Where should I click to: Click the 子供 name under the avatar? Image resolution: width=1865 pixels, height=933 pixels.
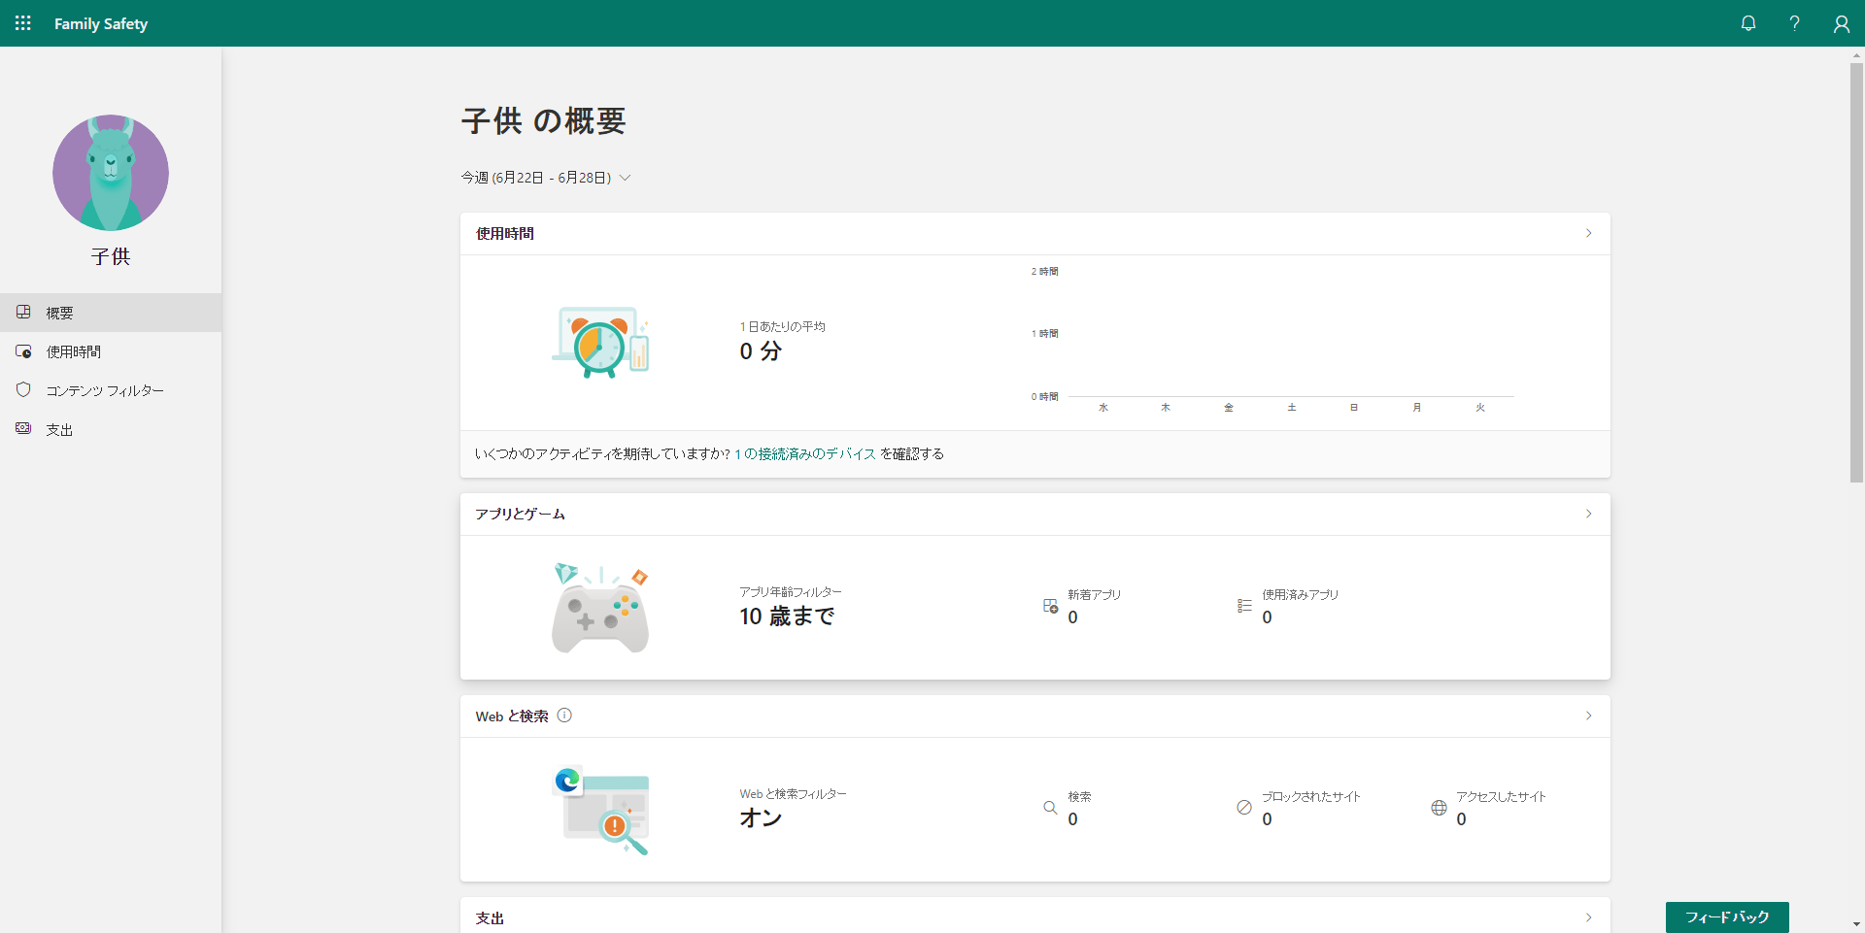pos(111,256)
